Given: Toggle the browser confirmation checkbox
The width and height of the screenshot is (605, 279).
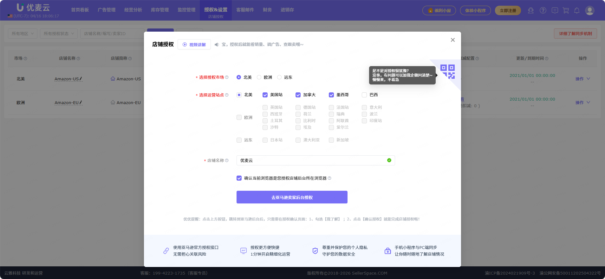Looking at the screenshot, I should click(x=239, y=178).
